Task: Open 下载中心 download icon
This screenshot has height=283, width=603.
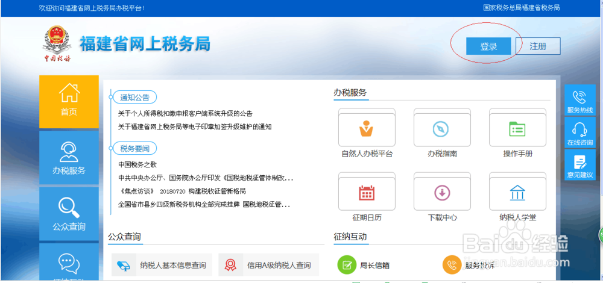Action: tap(442, 193)
